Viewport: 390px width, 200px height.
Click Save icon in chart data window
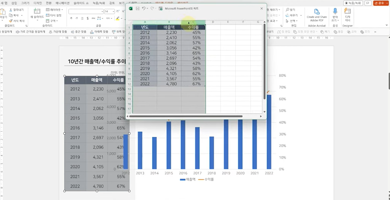(x=137, y=8)
